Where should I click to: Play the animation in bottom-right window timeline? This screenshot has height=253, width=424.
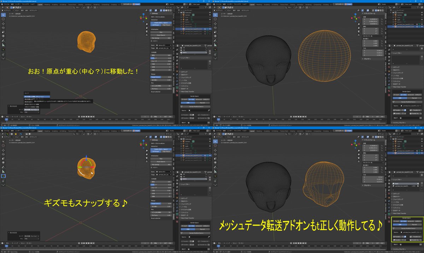point(301,244)
